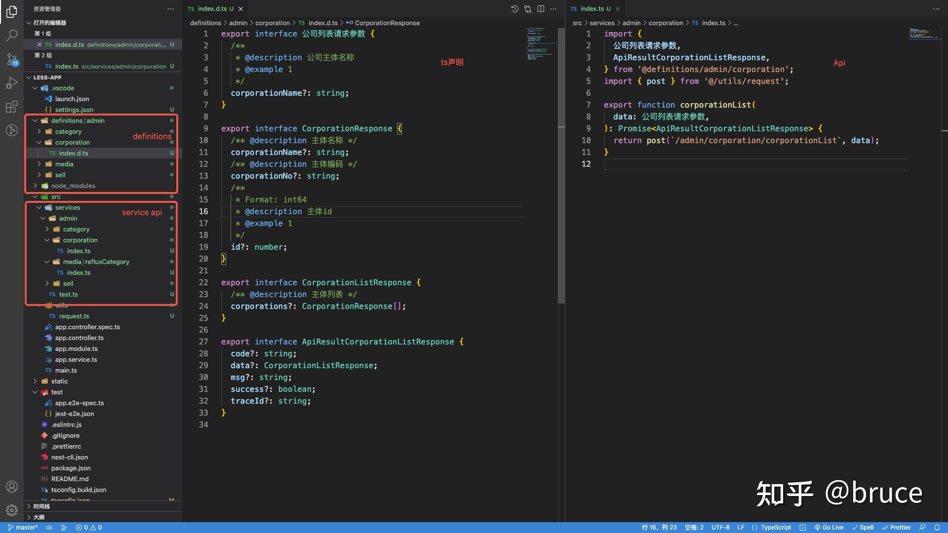948x533 pixels.
Task: Open request.ts file
Action: coord(74,316)
